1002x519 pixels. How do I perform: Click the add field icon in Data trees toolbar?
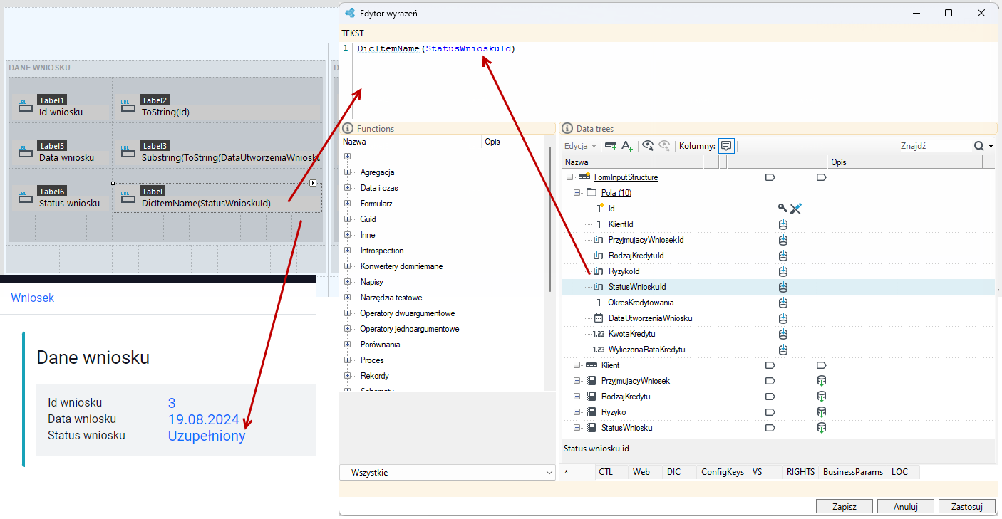point(611,146)
